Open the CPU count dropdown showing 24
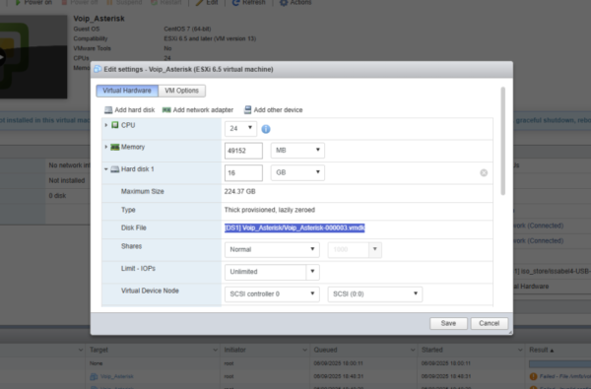Image resolution: width=591 pixels, height=389 pixels. 241,129
